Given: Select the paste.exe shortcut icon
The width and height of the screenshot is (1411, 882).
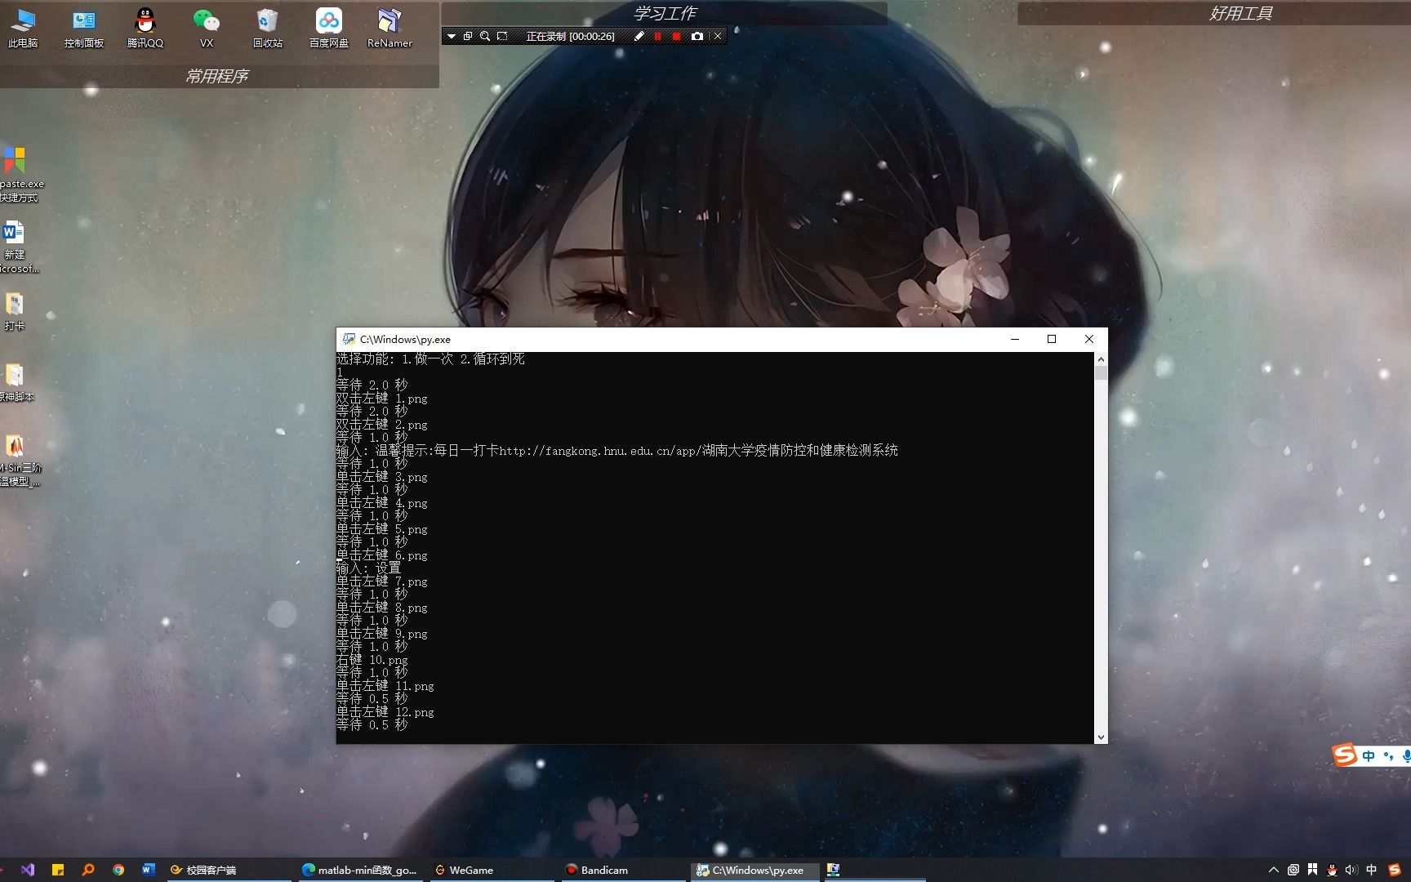Looking at the screenshot, I should point(16,174).
